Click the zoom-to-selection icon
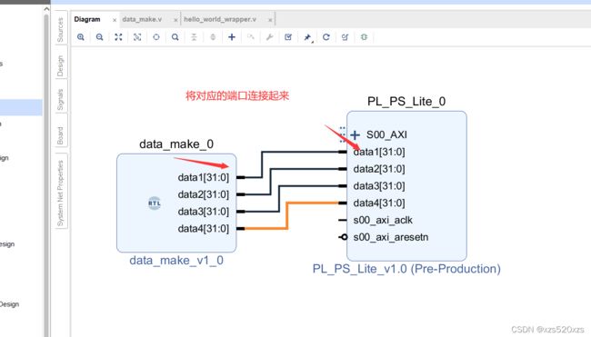Screen dimensions: 591x337 [137, 37]
